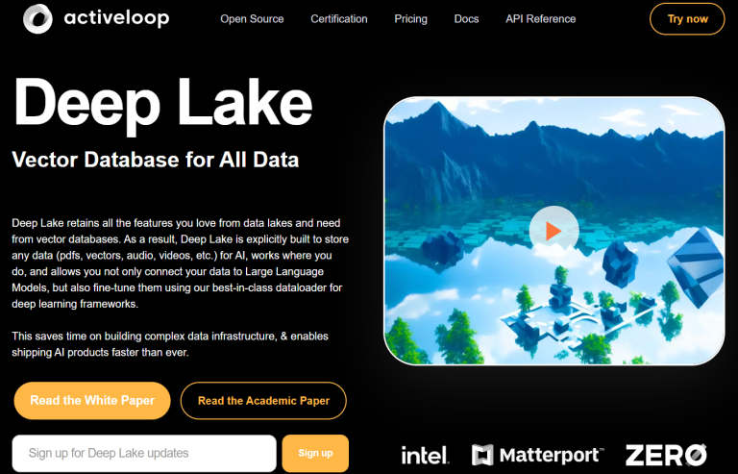This screenshot has width=738, height=474.
Task: Open the Pricing nav link
Action: pos(410,19)
